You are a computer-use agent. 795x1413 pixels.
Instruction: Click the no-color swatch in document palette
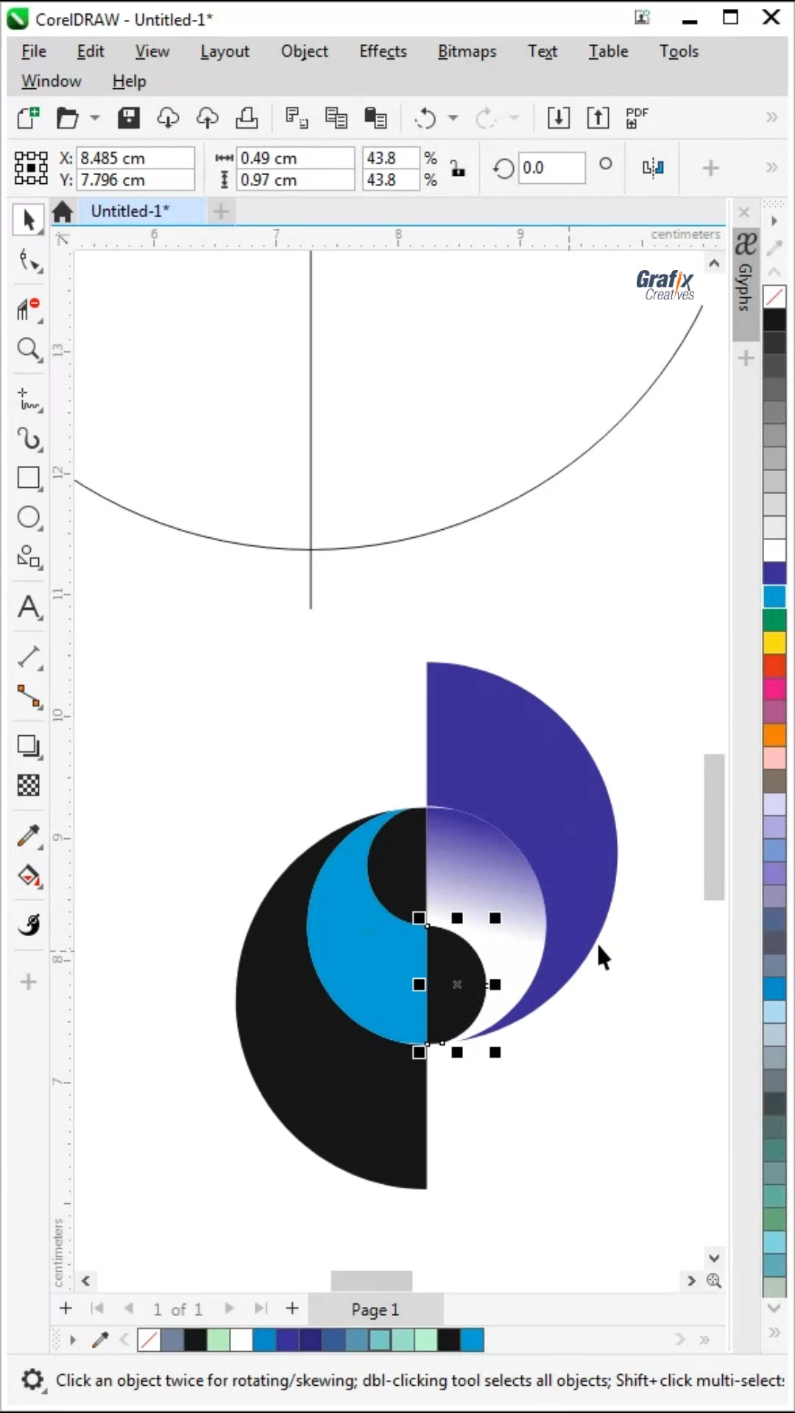149,1340
